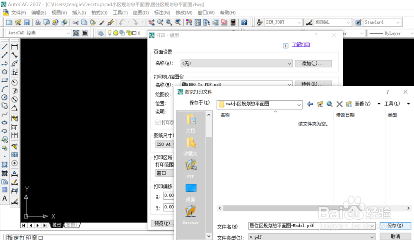Select the Table draw tool
Viewport: 414px width, 240px height.
tap(5, 190)
